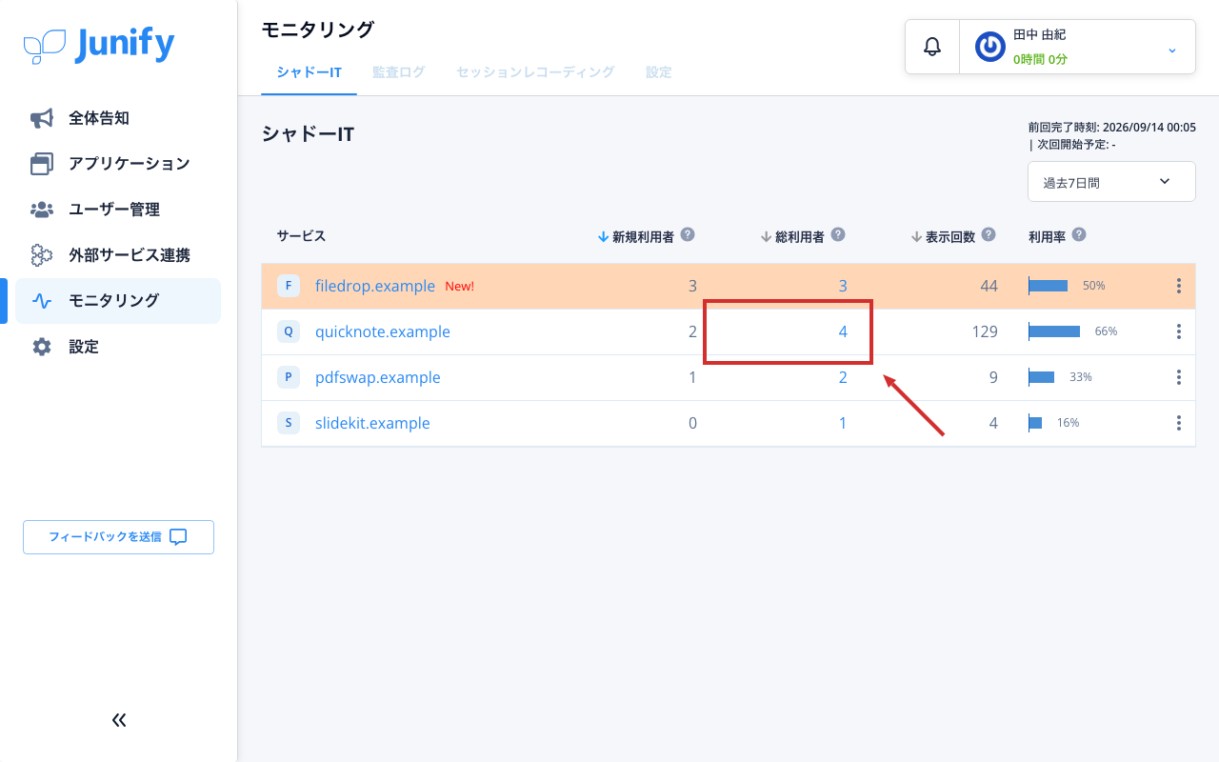Open more options for slidekit.example row
This screenshot has height=762, width=1219.
tap(1179, 423)
